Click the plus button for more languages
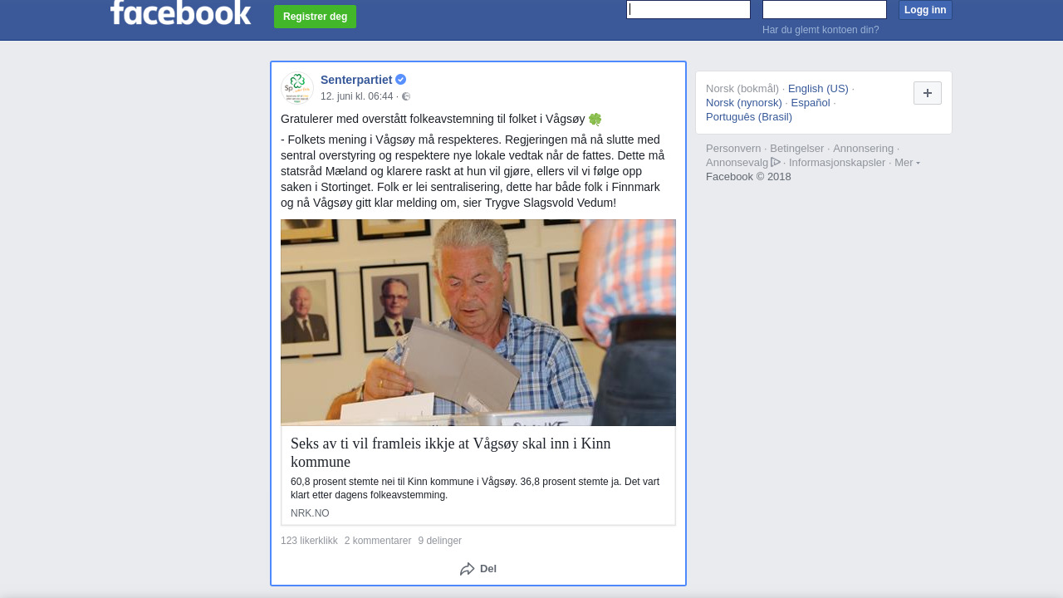Image resolution: width=1063 pixels, height=598 pixels. click(928, 93)
